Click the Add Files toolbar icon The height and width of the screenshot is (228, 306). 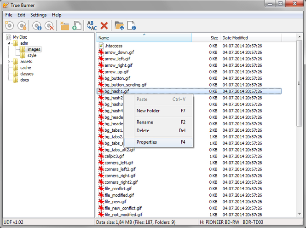77,26
